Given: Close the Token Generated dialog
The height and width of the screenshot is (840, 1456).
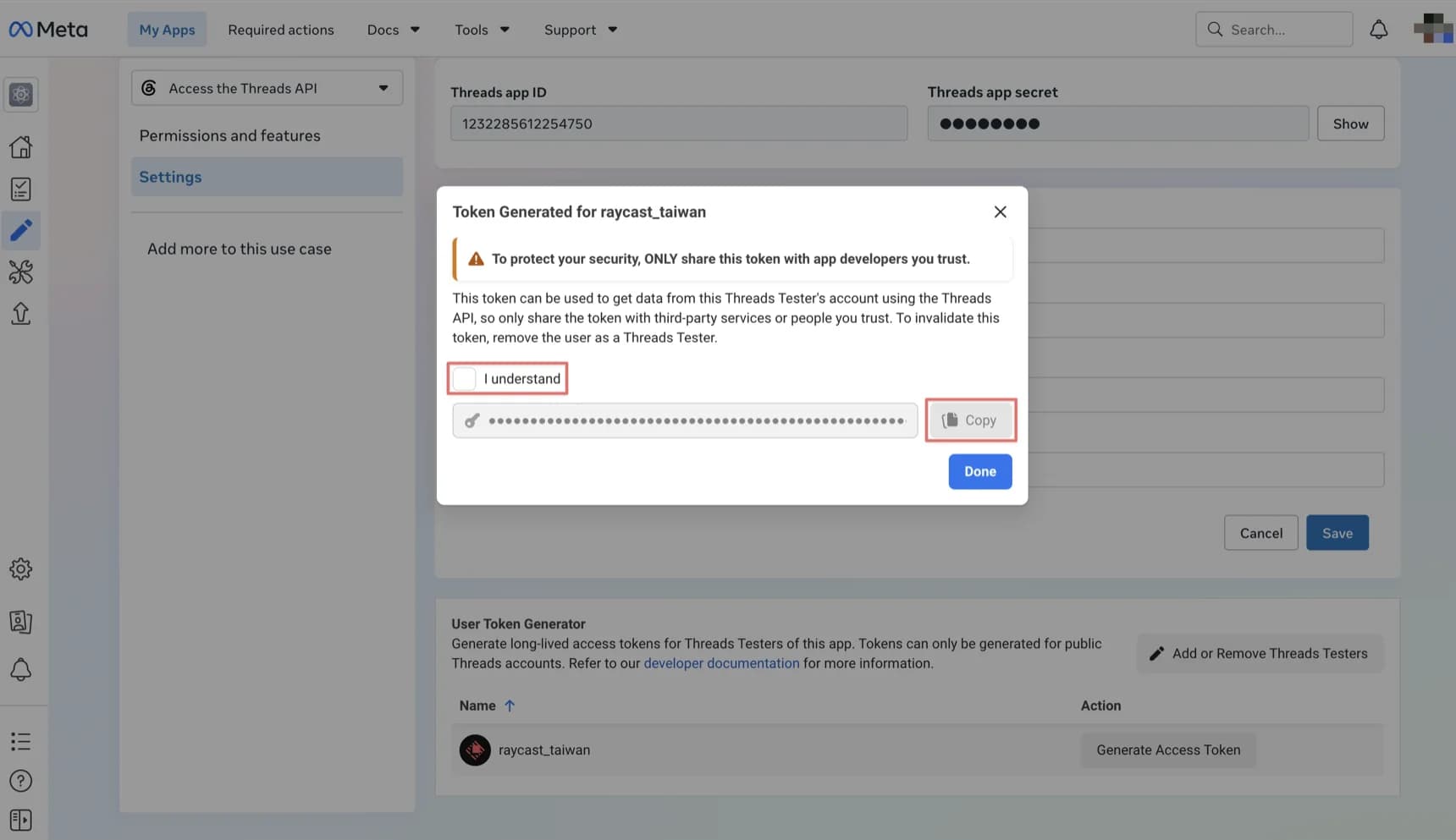Looking at the screenshot, I should point(1000,211).
